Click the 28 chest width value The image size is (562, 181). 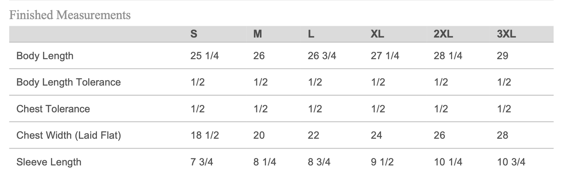[x=502, y=135]
